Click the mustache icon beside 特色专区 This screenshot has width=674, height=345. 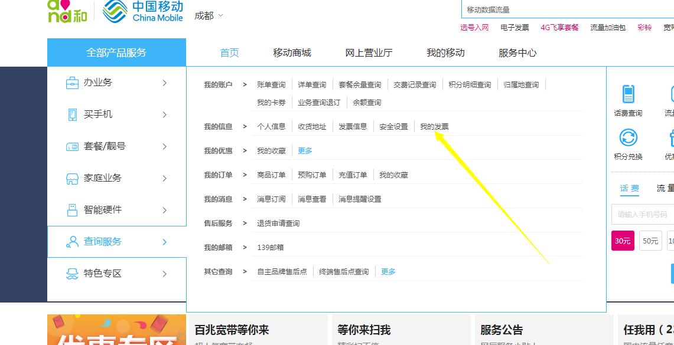pyautogui.click(x=72, y=274)
